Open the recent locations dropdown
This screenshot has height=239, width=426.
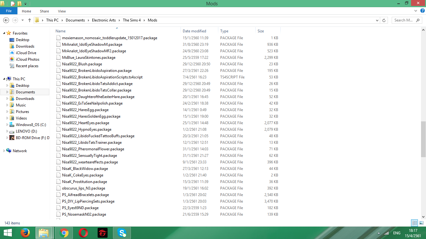point(22,20)
